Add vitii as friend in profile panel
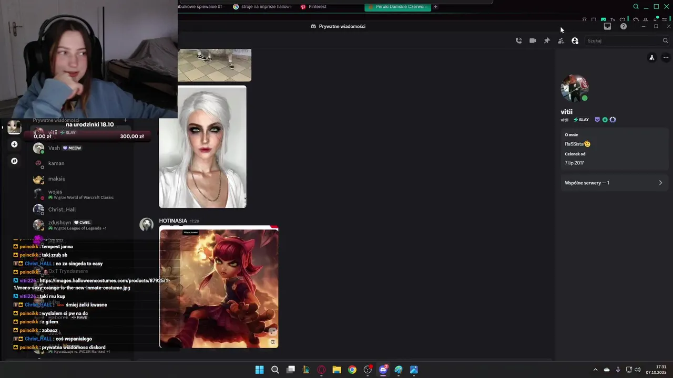 [652, 58]
